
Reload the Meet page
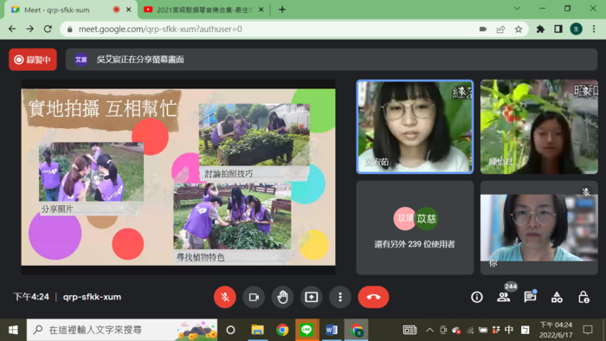coord(48,29)
